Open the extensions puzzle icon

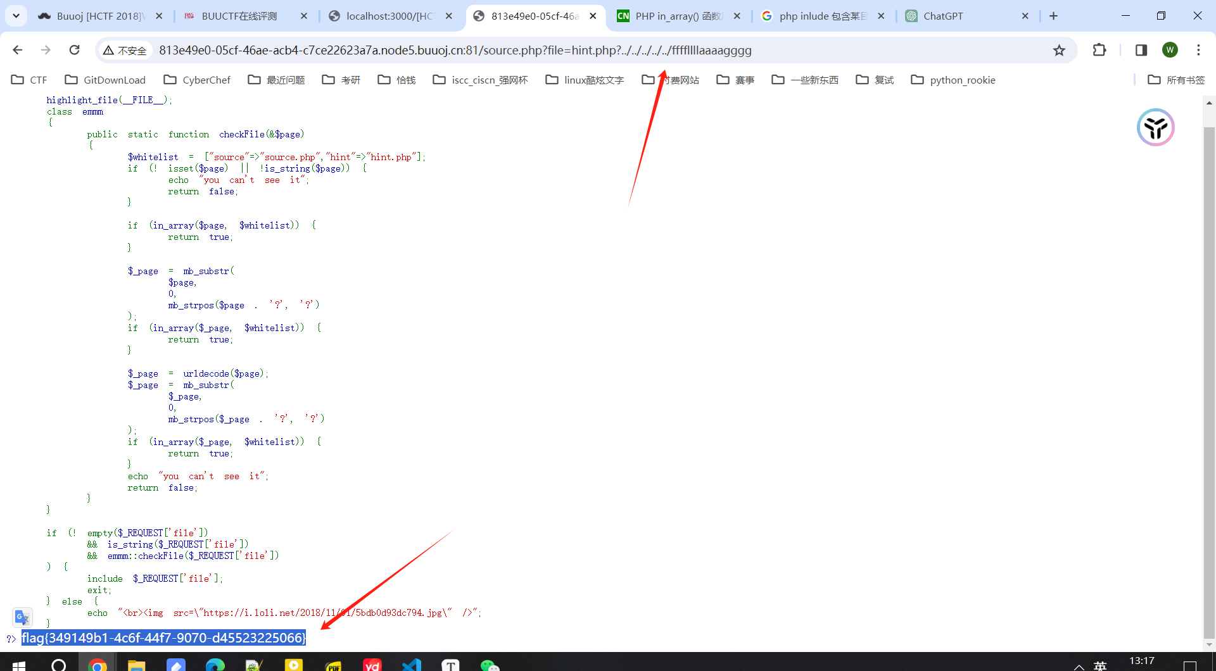1099,50
